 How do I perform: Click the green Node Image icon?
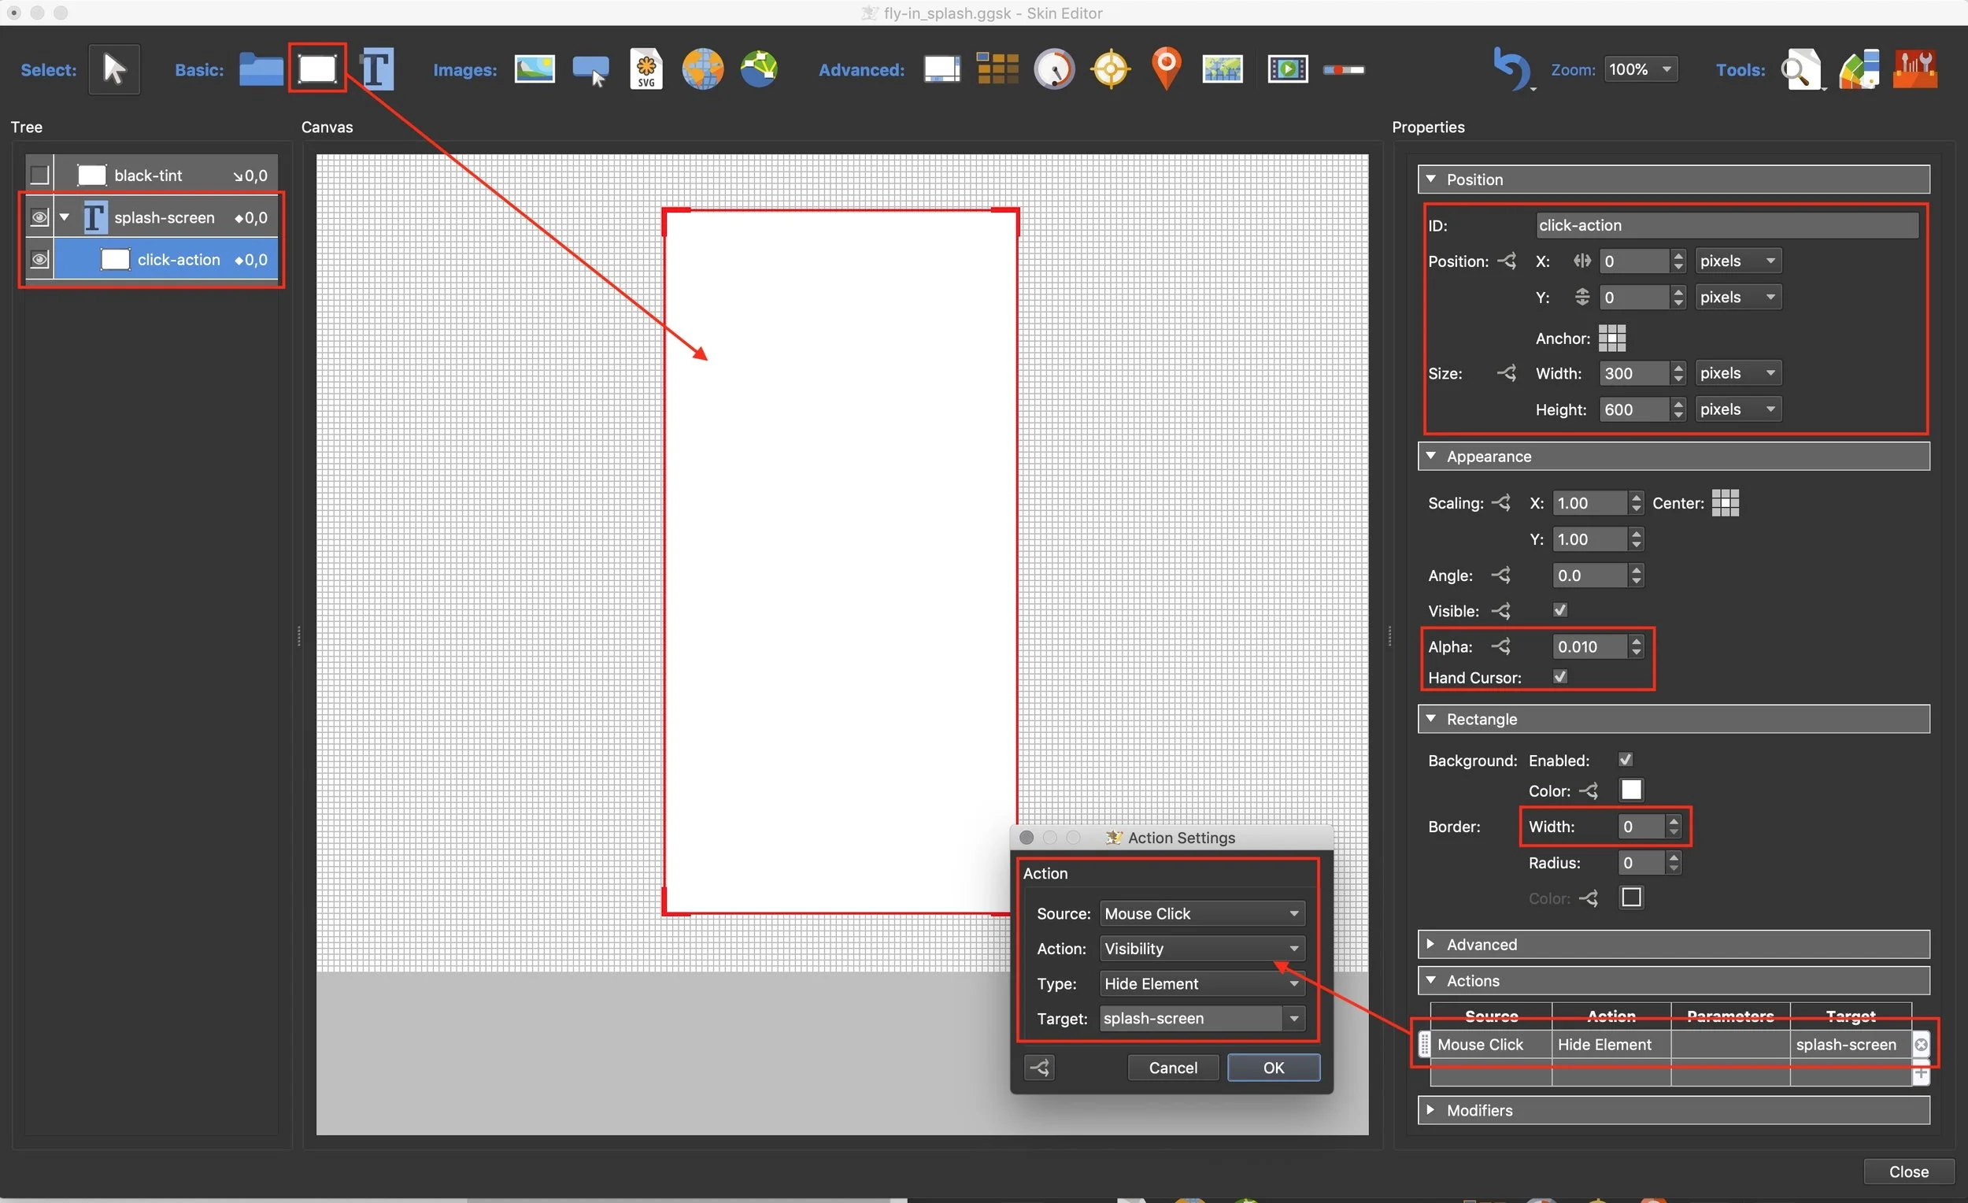[x=759, y=69]
